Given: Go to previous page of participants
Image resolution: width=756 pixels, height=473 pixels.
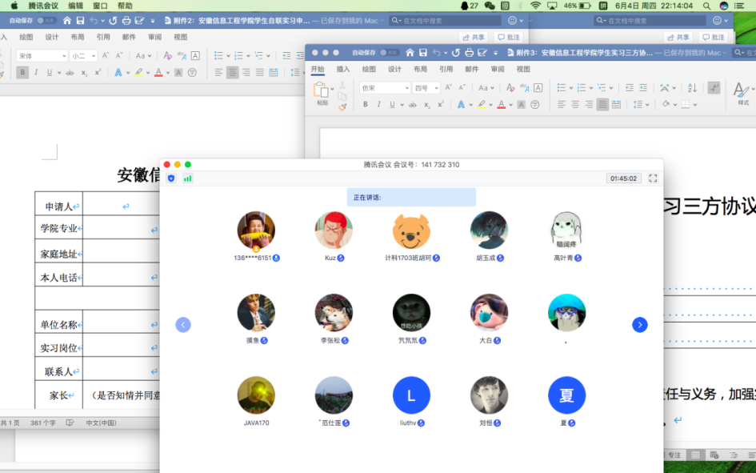Looking at the screenshot, I should [x=183, y=324].
